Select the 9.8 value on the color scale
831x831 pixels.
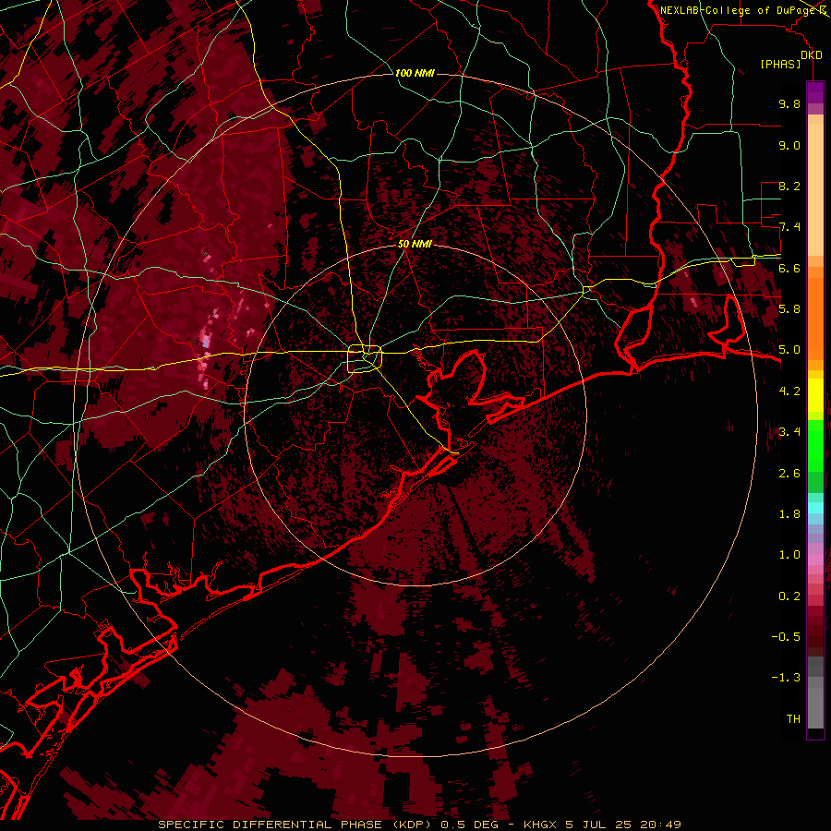click(789, 103)
